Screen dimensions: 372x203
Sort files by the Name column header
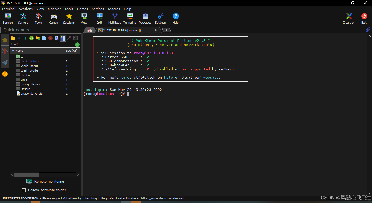pos(37,51)
